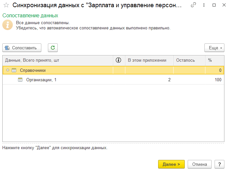The height and width of the screenshot is (172, 230).
Task: Add window to favorites with star icon
Action: pyautogui.click(x=6, y=6)
